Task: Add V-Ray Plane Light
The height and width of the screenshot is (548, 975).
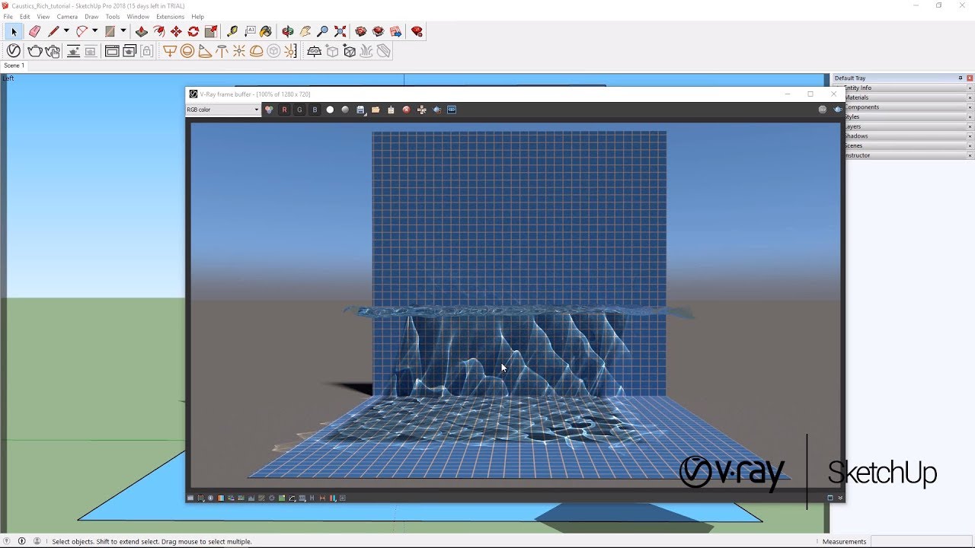Action: (x=170, y=51)
